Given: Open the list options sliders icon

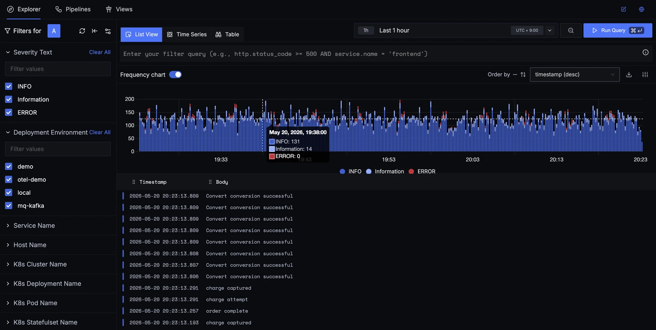Looking at the screenshot, I should tap(645, 75).
